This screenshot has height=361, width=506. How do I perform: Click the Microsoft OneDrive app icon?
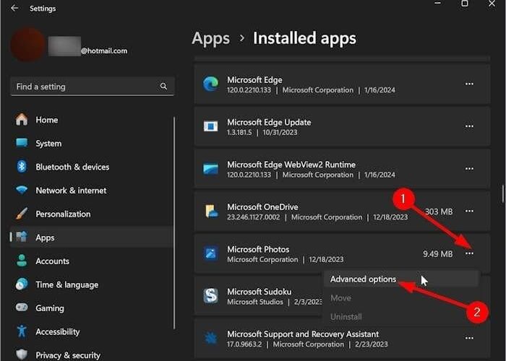click(x=211, y=211)
